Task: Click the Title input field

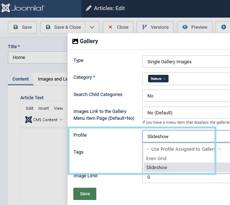Action: (x=38, y=58)
